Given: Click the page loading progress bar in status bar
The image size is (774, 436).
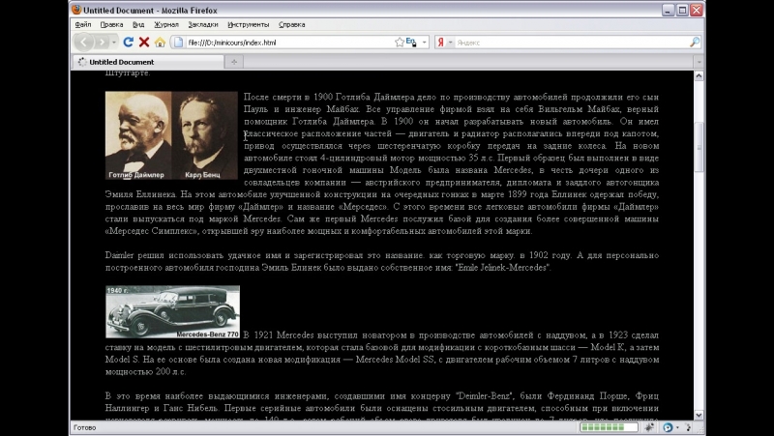Looking at the screenshot, I should (x=609, y=427).
